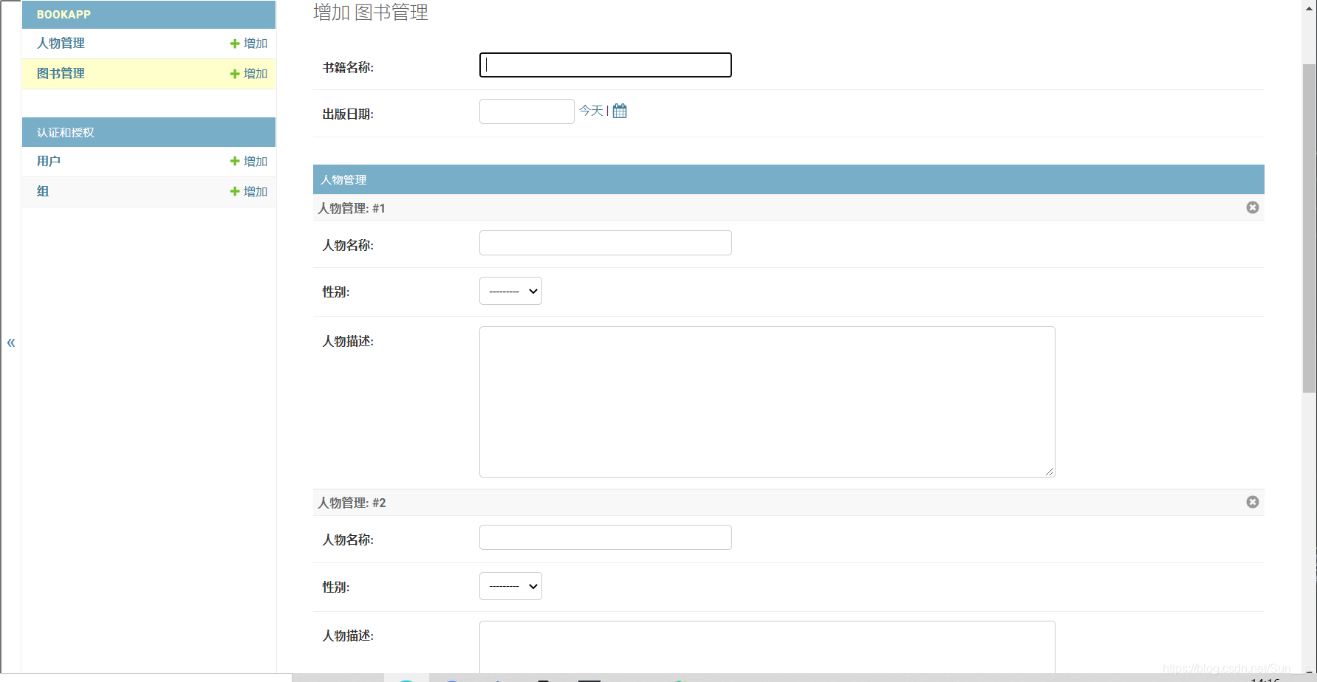Remove 人物管理 #1 inline entry

coord(1253,207)
